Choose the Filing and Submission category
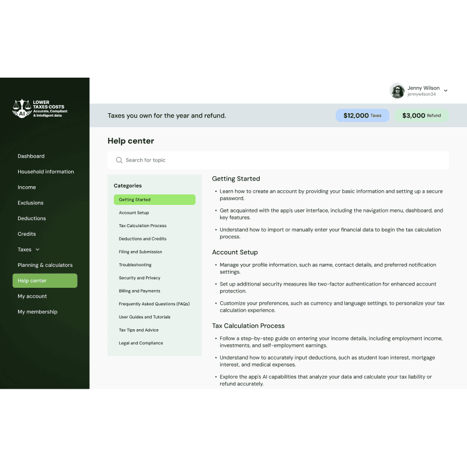 coord(140,252)
